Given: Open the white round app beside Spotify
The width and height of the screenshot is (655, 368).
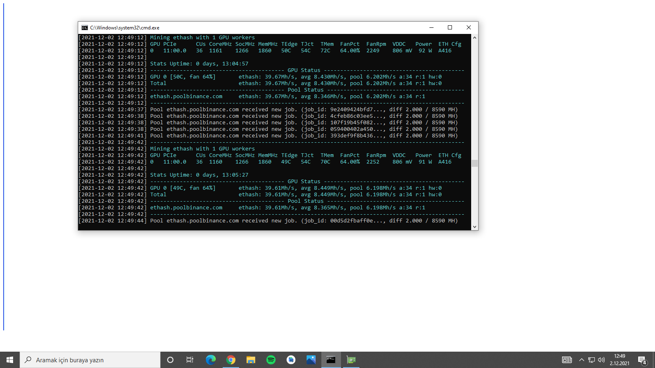Looking at the screenshot, I should (x=291, y=360).
